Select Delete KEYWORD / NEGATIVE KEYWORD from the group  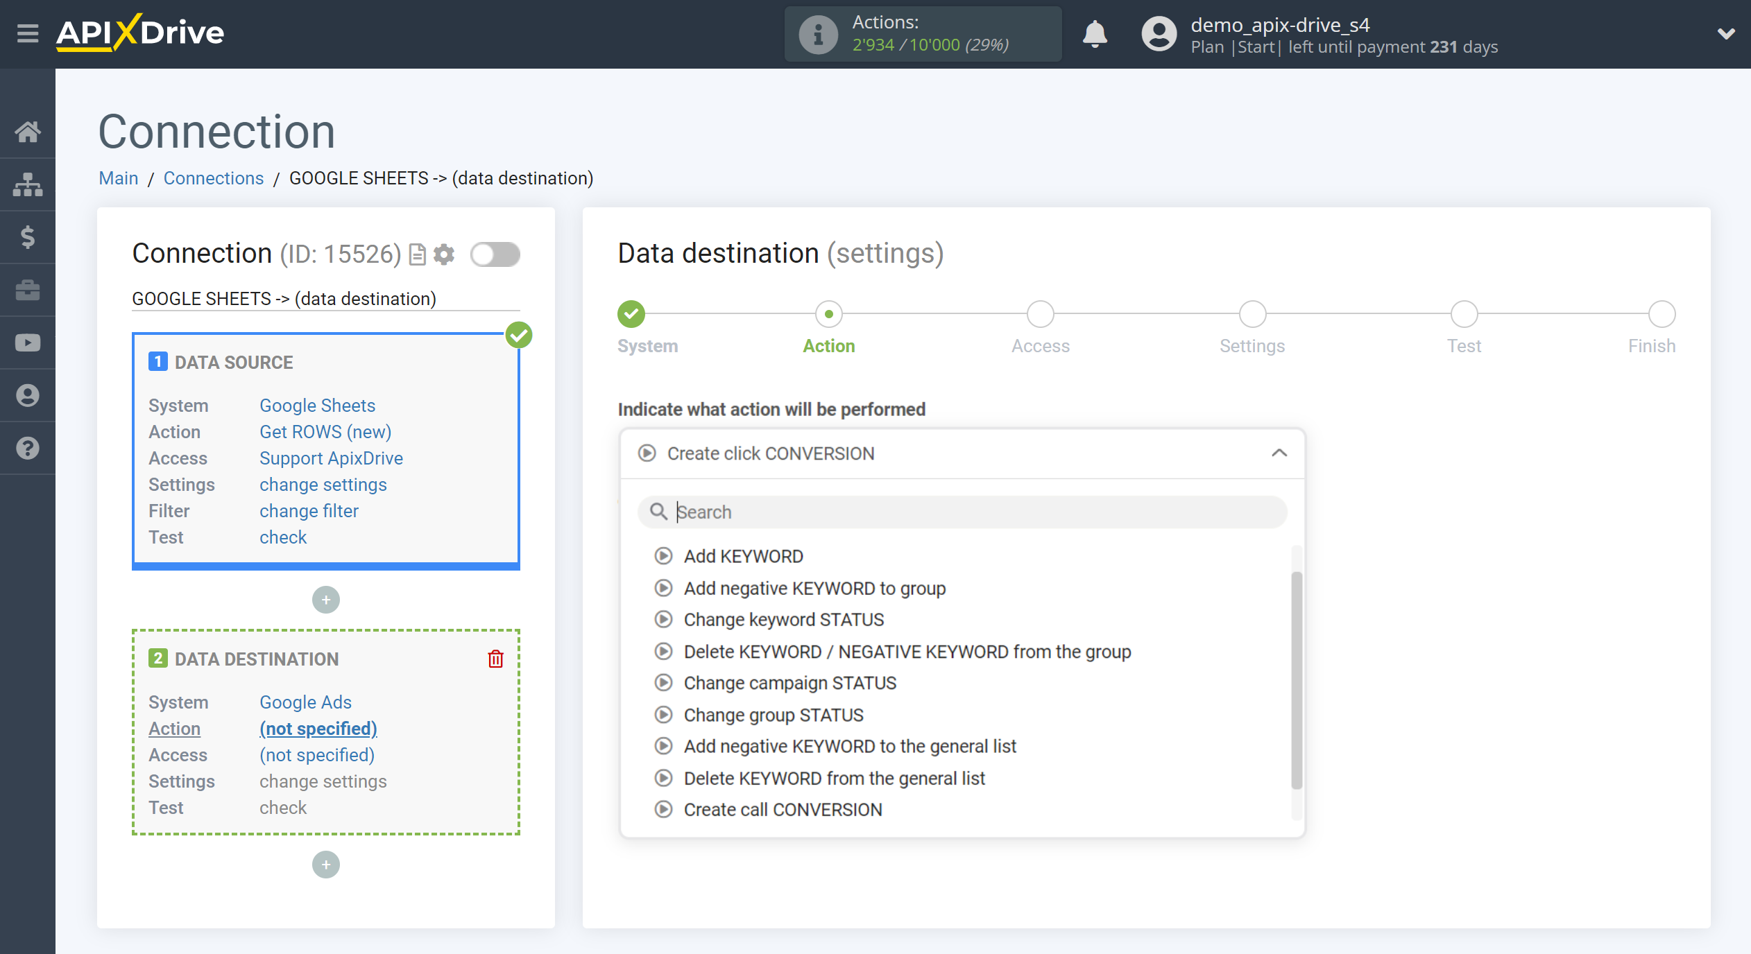click(x=907, y=652)
